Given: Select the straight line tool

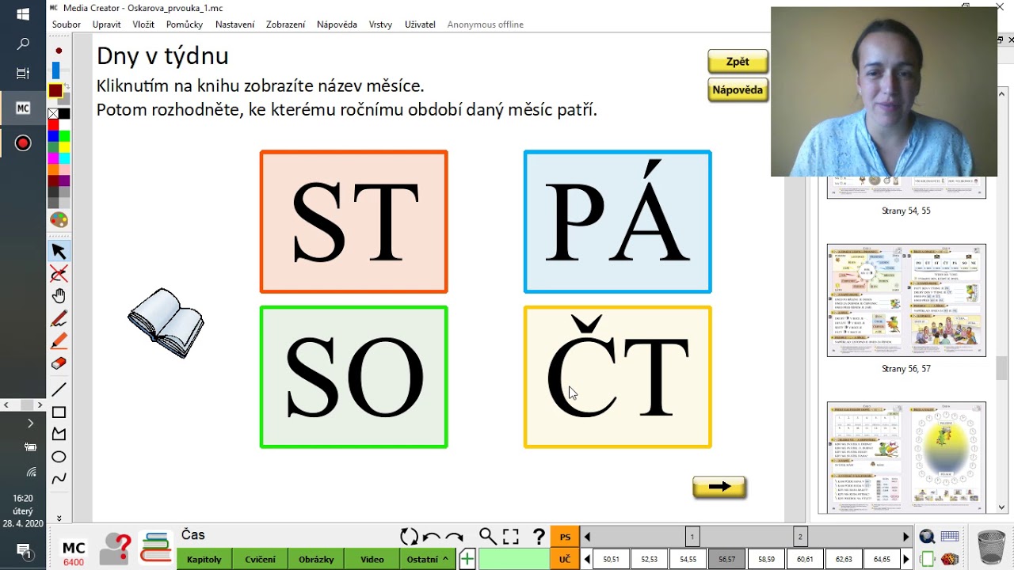Looking at the screenshot, I should tap(59, 389).
